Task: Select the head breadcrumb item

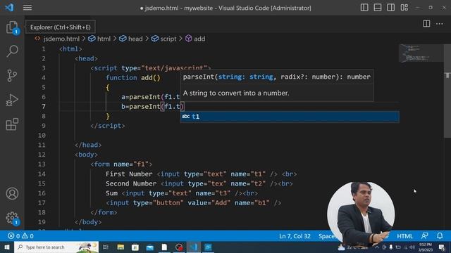Action: [x=131, y=39]
